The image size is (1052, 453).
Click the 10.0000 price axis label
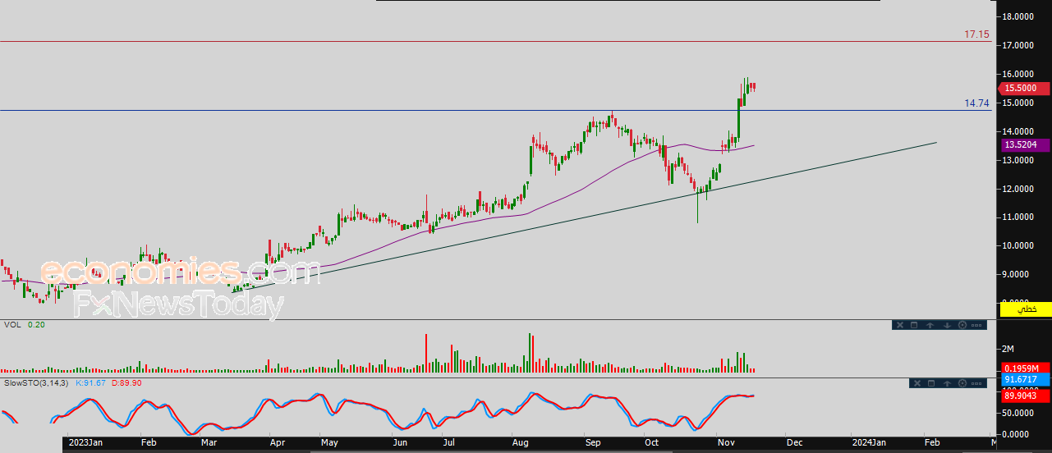(1018, 245)
